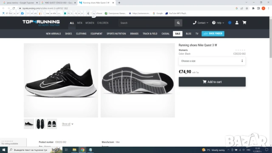
Task: Open the TRACK & FIELD menu
Action: [x=150, y=34]
